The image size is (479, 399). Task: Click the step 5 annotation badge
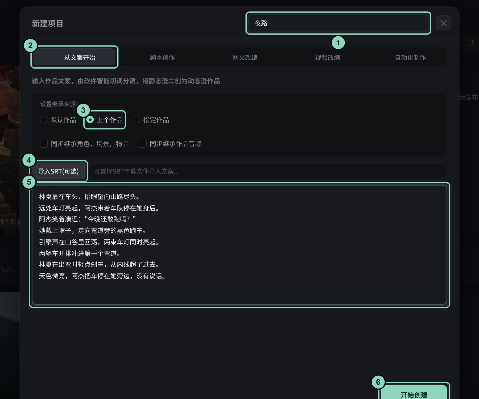(29, 182)
